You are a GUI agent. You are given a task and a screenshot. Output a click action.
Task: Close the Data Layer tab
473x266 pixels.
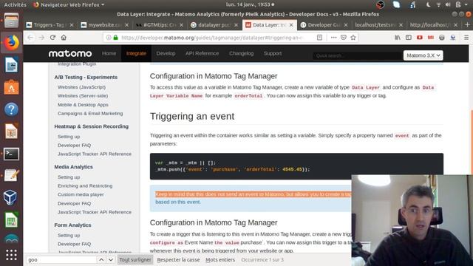291,25
